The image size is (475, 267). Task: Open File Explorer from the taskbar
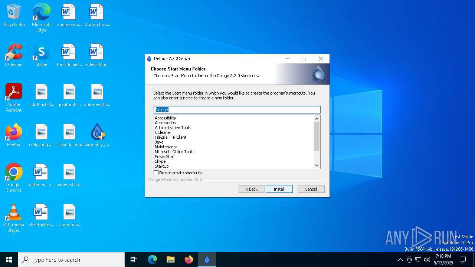point(170,260)
